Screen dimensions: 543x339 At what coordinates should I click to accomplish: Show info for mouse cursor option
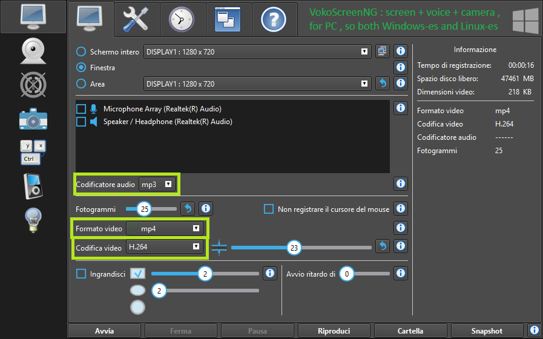pyautogui.click(x=401, y=208)
